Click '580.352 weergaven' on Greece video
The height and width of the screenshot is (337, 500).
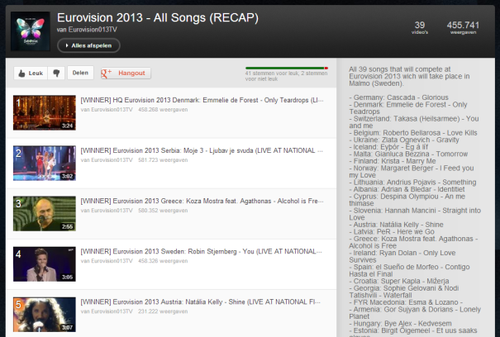(163, 211)
